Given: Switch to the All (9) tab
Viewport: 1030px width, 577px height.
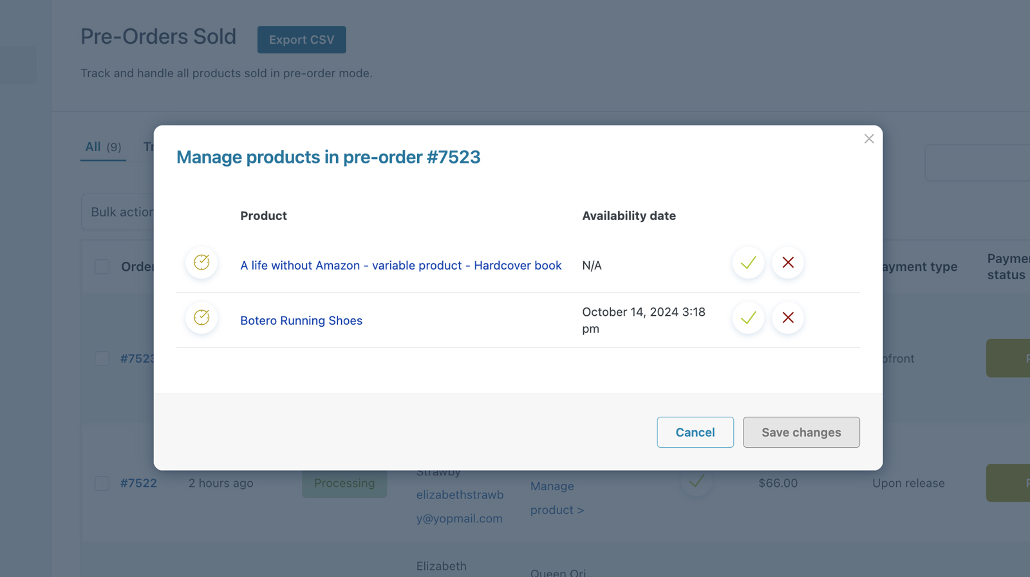Looking at the screenshot, I should click(103, 147).
